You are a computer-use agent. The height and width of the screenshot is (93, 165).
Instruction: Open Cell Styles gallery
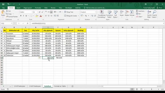tap(115, 14)
